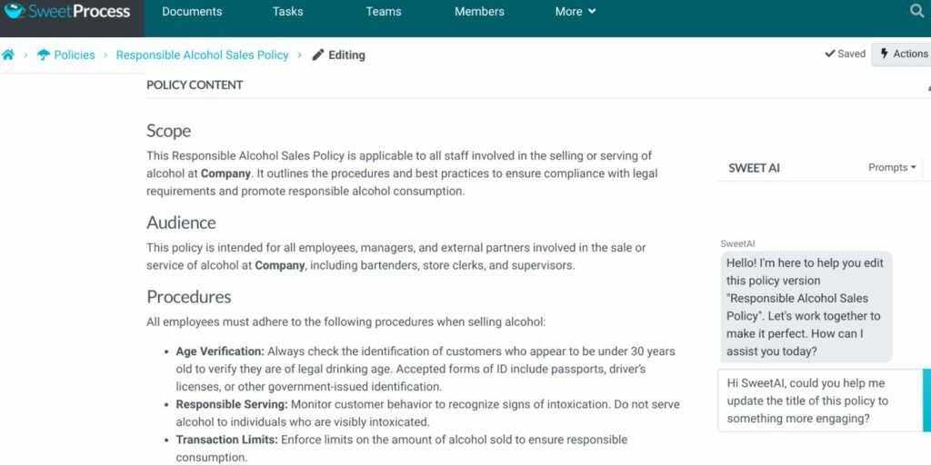This screenshot has height=465, width=931.
Task: Open search via the magnifier icon
Action: [x=916, y=11]
